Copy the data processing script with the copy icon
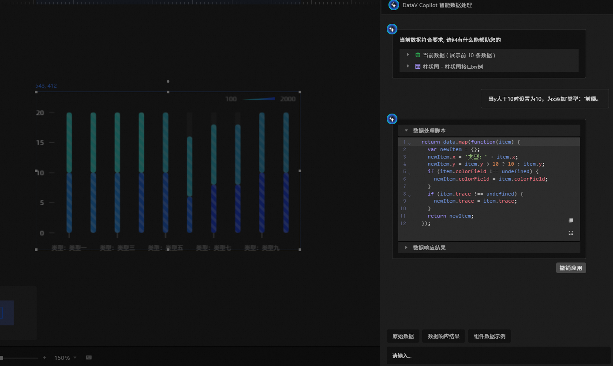Screen dimensions: 613x366 click(571, 220)
